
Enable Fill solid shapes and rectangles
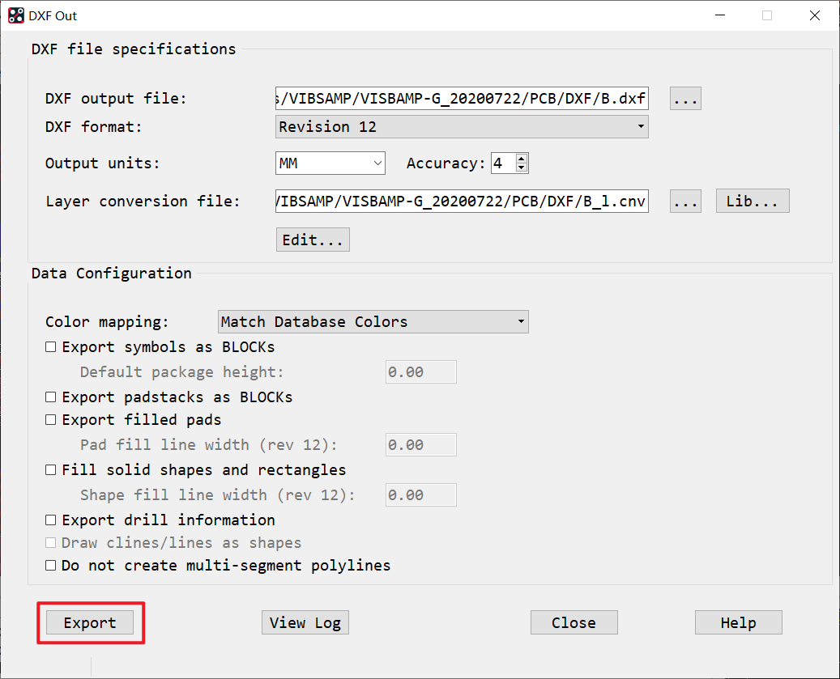(51, 470)
